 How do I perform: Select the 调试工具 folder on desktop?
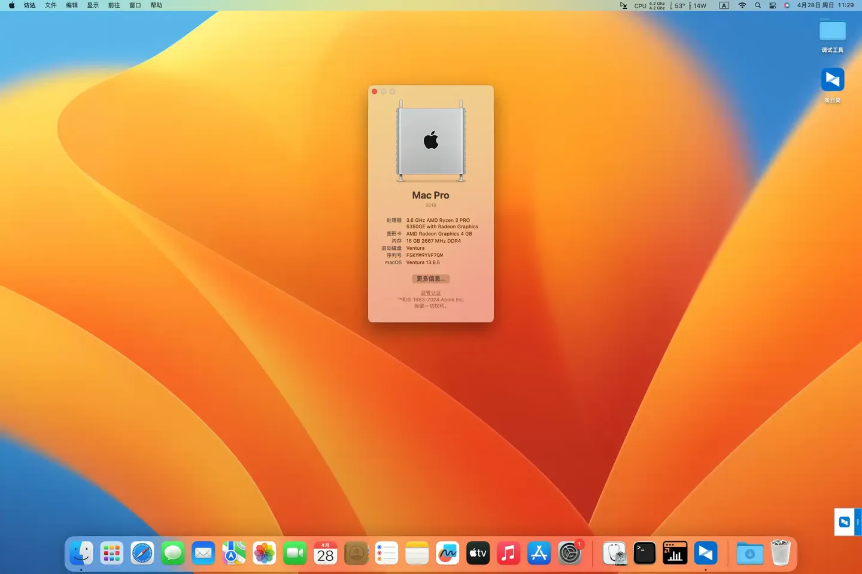832,31
